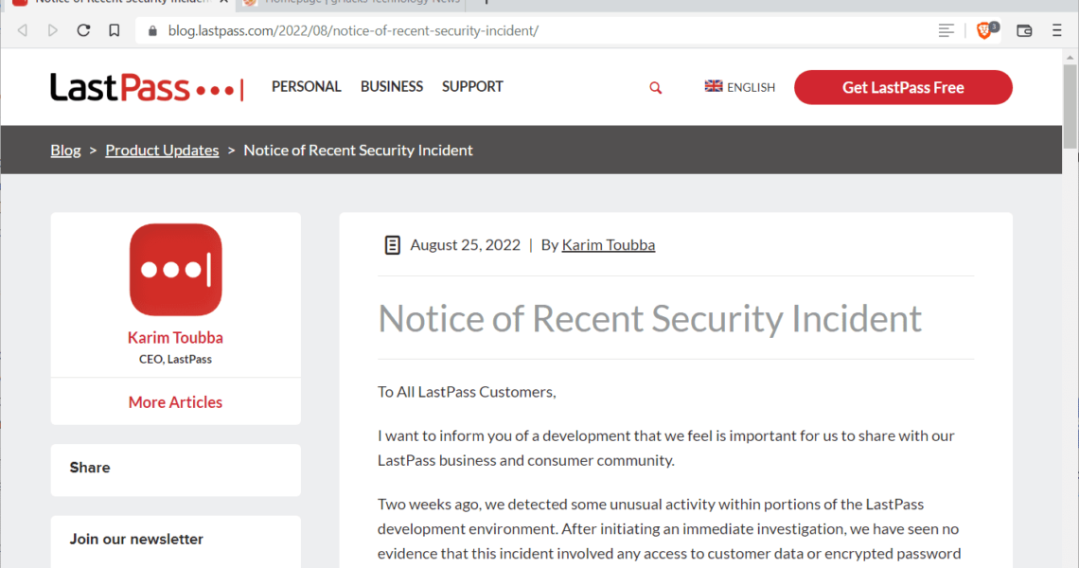
Task: Open the Karim Toubba byline link
Action: pyautogui.click(x=608, y=245)
